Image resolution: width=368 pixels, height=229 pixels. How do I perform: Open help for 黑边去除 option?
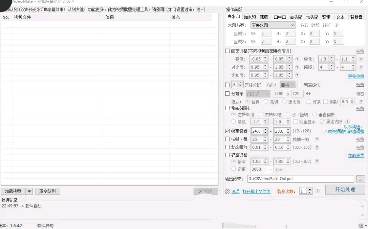pos(347,122)
